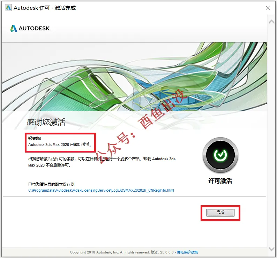Click the window title 'Autodesk 许可 - 激活完成'
This screenshot has height=258, width=277.
[45, 8]
